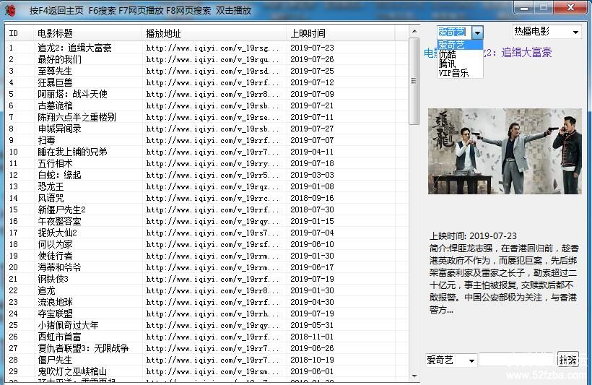
Task: Close the window
Action: point(570,7)
